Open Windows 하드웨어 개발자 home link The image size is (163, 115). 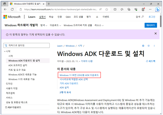click(x=21, y=25)
